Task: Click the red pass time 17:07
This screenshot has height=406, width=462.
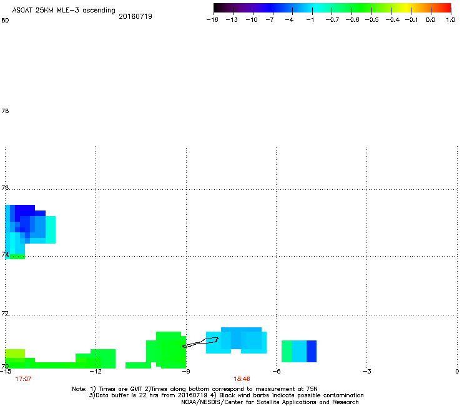Action: pos(23,379)
